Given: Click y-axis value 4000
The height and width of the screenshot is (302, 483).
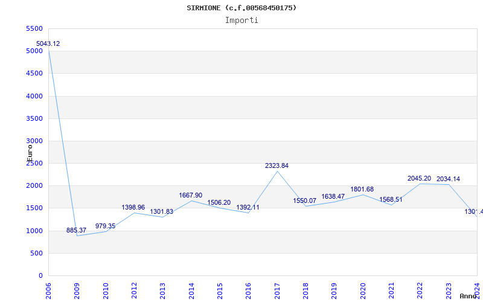Looking at the screenshot, I should pos(34,96).
